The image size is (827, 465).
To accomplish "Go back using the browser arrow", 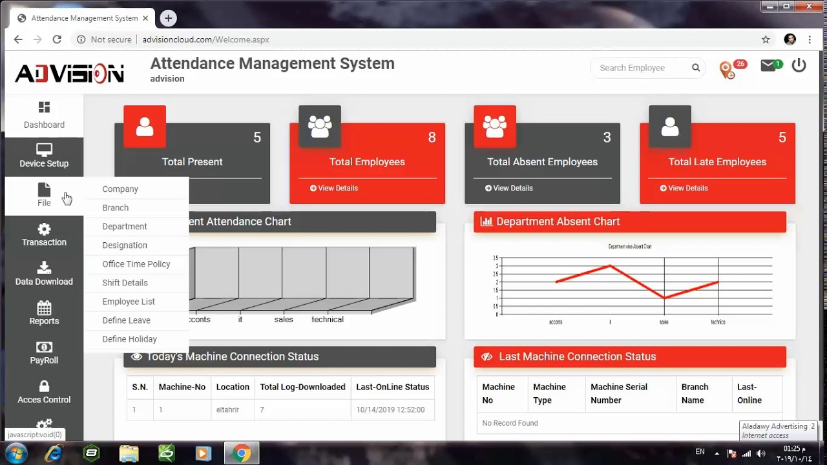I will tap(18, 39).
